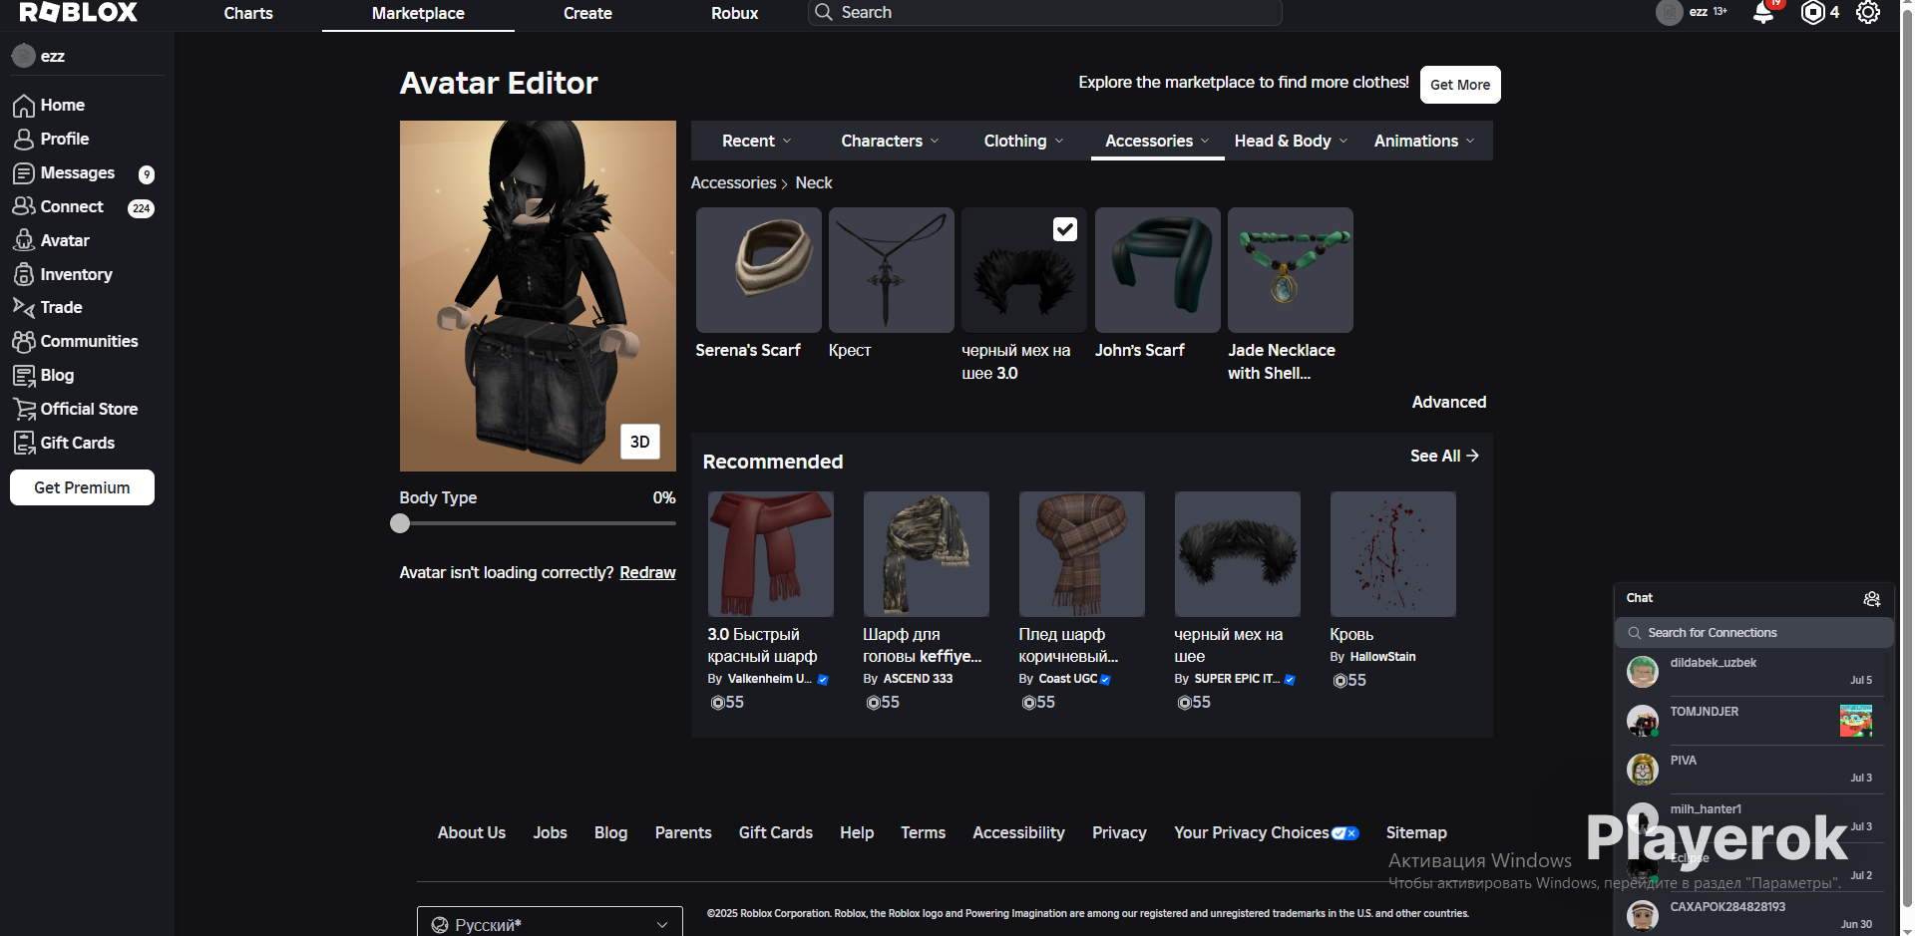This screenshot has width=1915, height=936.
Task: Open the notifications bell
Action: (1763, 13)
